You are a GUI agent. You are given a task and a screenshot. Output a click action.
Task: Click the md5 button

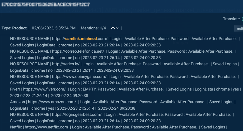click(239, 29)
